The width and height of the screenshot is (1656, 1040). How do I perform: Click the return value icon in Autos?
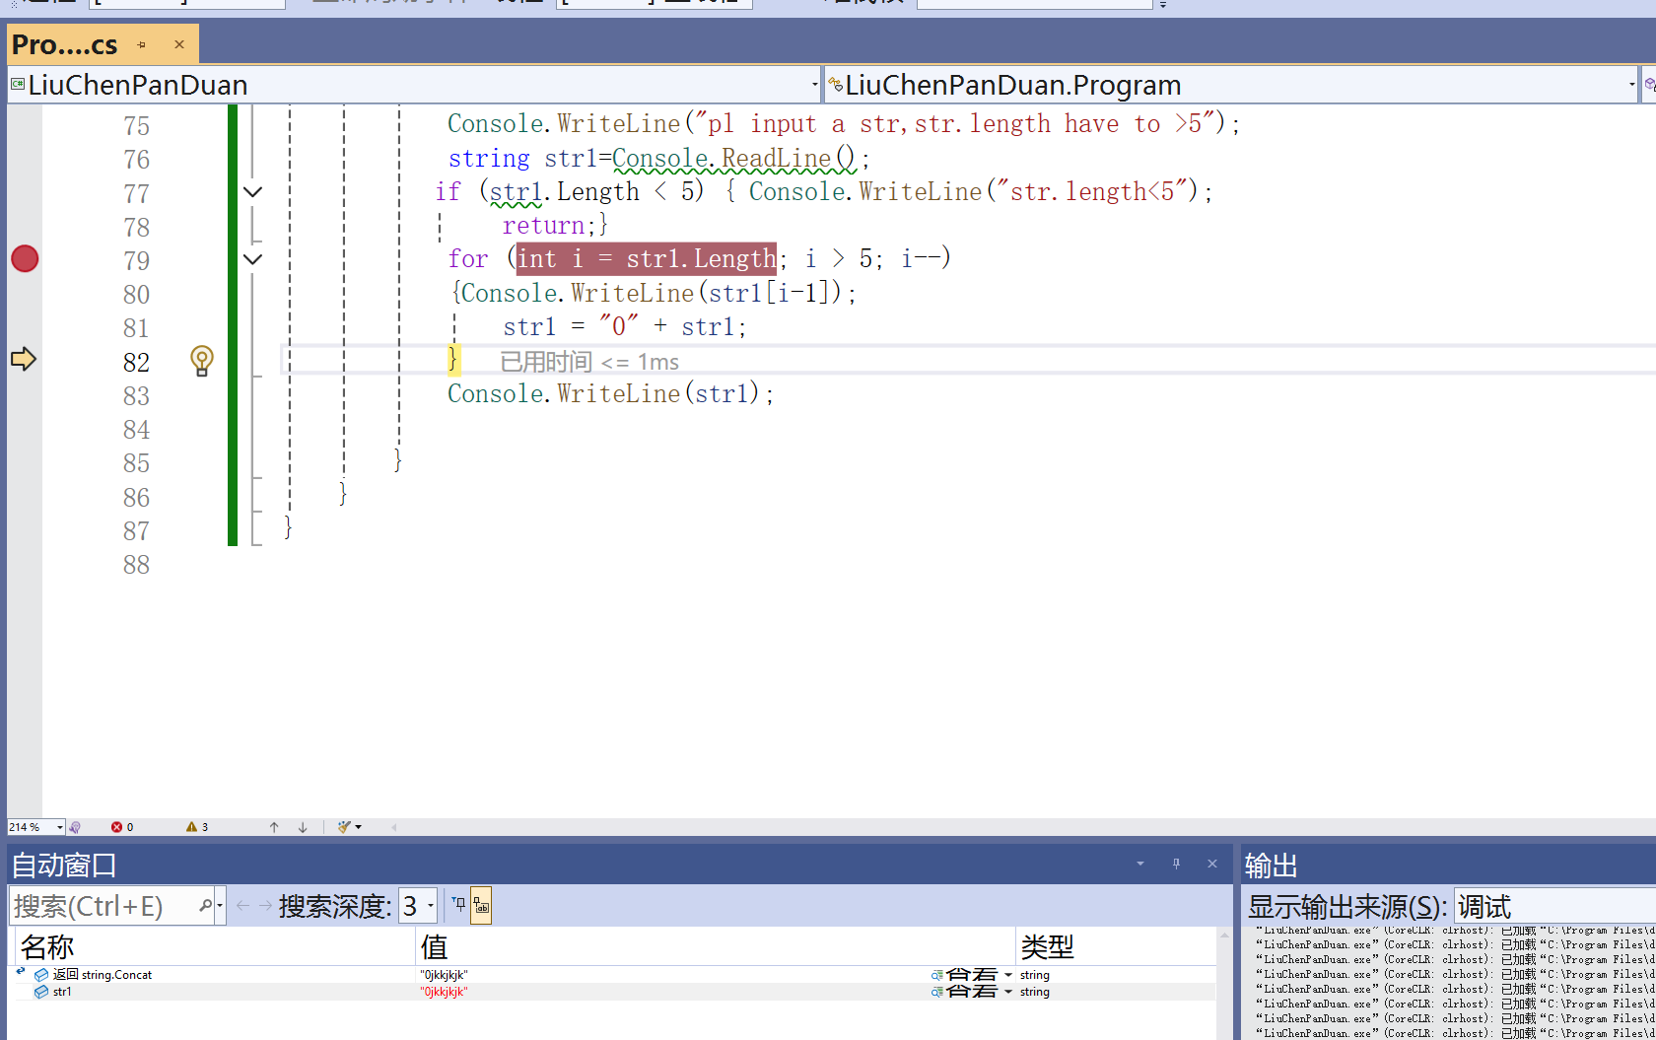pos(41,975)
